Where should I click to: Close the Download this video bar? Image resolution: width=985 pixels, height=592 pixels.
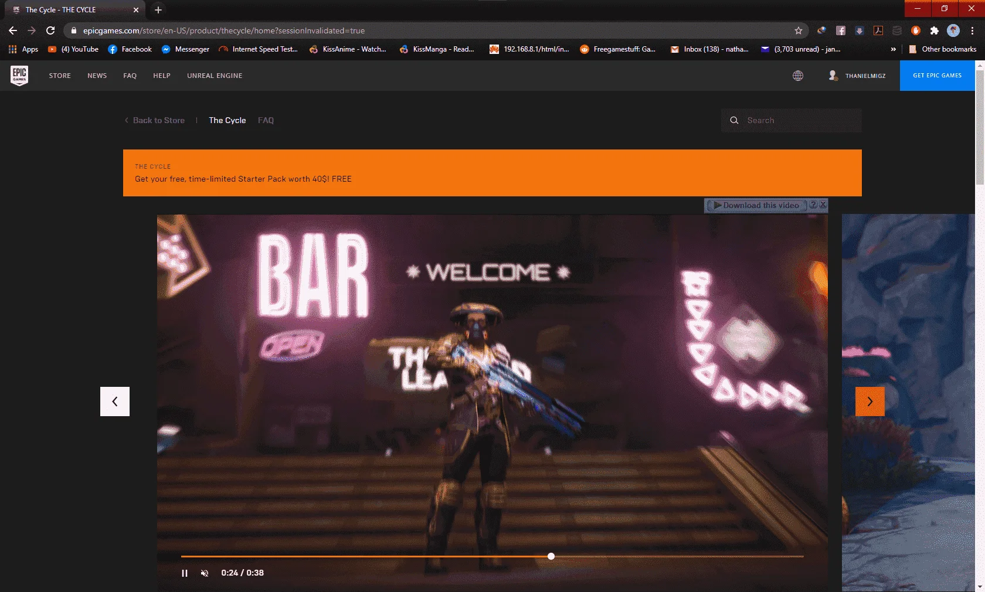tap(823, 205)
